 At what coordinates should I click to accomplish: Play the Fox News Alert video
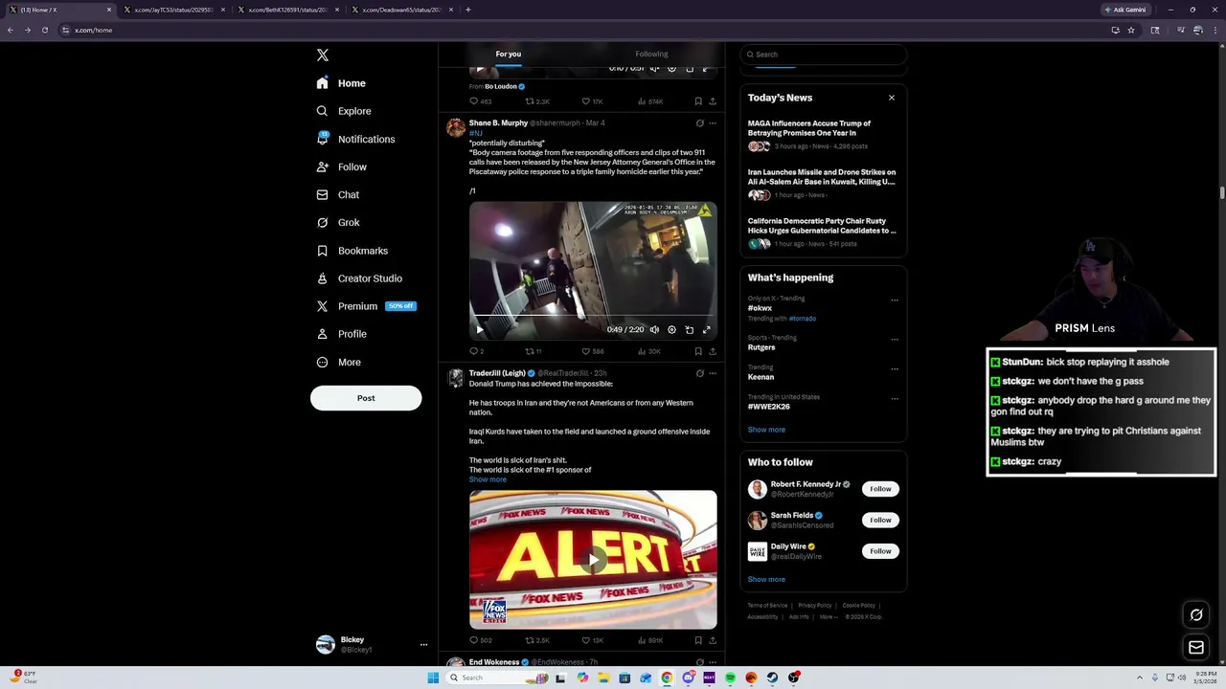(593, 560)
